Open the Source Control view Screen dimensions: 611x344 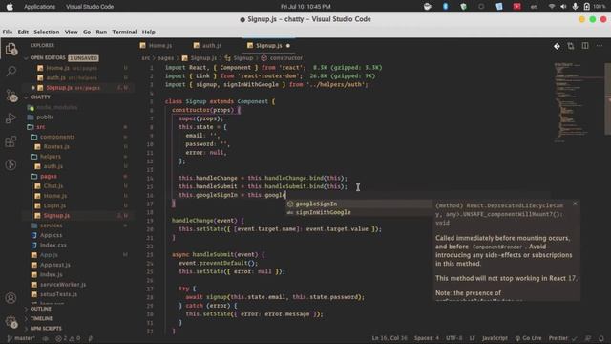tap(11, 95)
